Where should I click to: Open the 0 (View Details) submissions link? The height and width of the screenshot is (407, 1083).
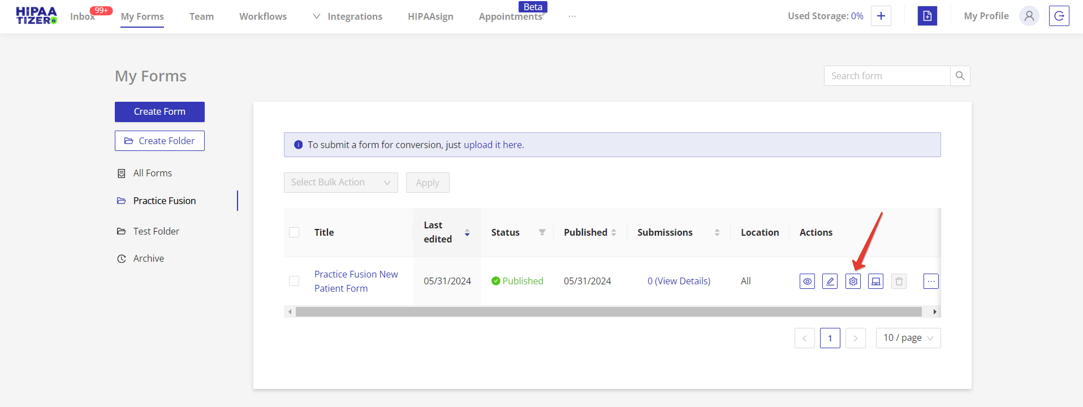click(679, 281)
